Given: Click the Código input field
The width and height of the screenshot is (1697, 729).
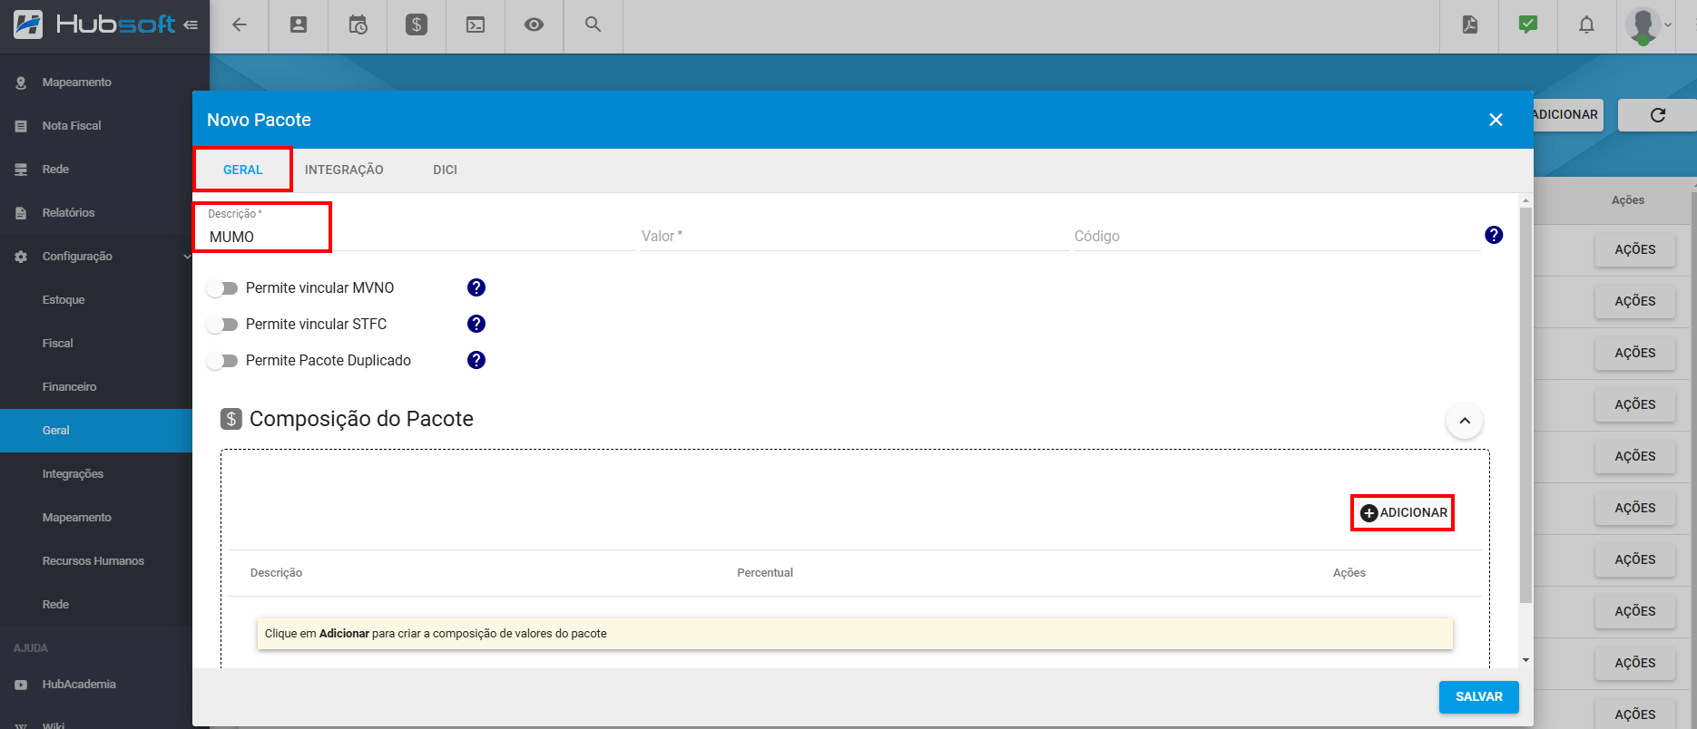Looking at the screenshot, I should pos(1276,236).
